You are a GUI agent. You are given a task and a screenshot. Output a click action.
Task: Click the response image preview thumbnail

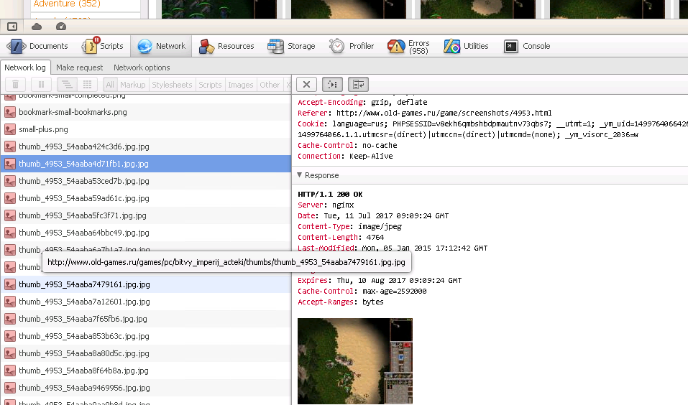pyautogui.click(x=355, y=360)
